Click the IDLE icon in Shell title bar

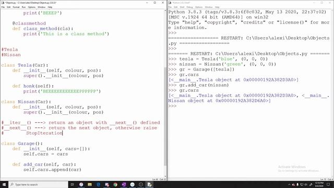(x=170, y=3)
